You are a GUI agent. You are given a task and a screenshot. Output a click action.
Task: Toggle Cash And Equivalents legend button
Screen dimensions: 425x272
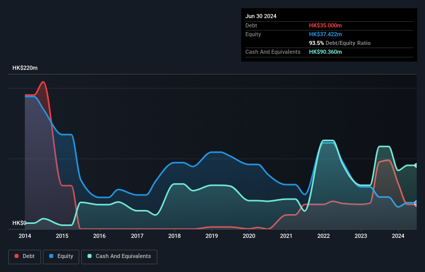point(119,256)
